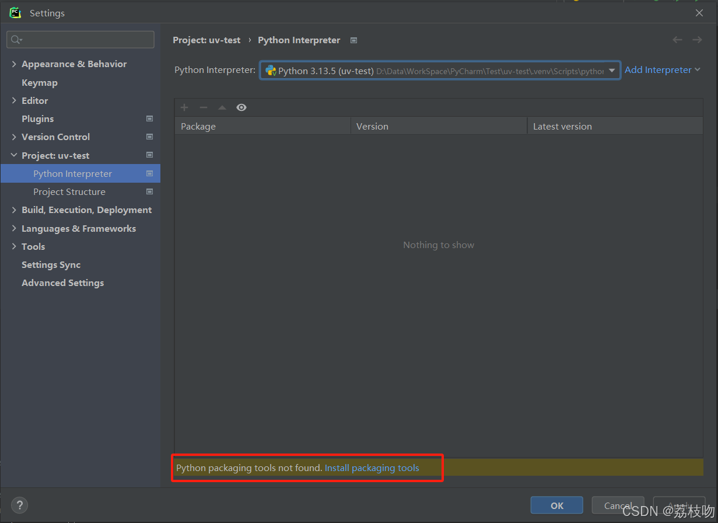
Task: Click Languages & Frameworks label
Action: [x=79, y=228]
